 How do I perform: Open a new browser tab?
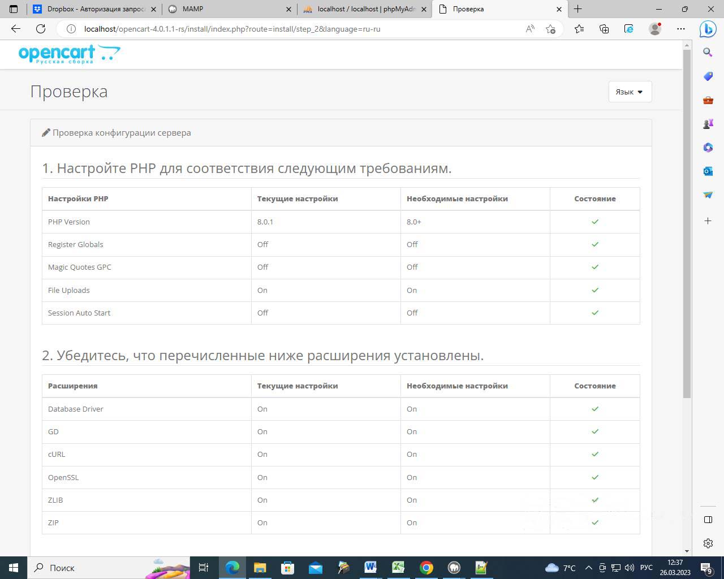click(x=578, y=9)
